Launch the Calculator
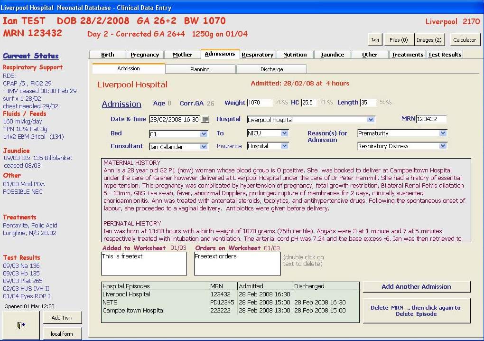The image size is (484, 341). (464, 40)
